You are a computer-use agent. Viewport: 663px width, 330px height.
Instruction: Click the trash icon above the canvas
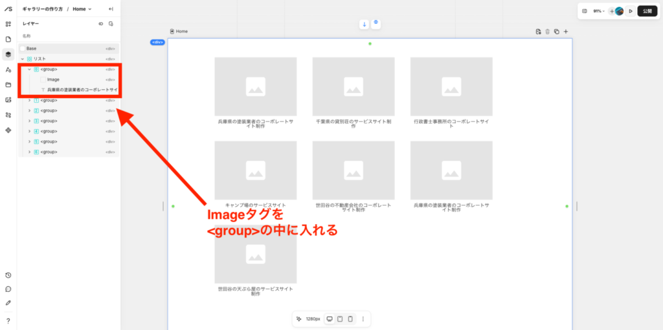(547, 32)
